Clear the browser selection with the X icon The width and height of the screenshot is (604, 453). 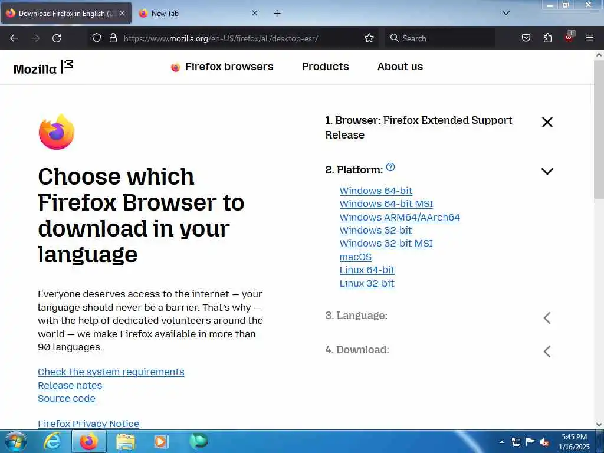[x=547, y=122]
